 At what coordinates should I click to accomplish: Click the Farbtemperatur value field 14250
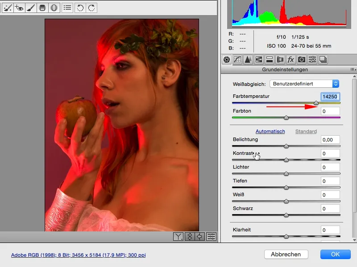click(330, 97)
